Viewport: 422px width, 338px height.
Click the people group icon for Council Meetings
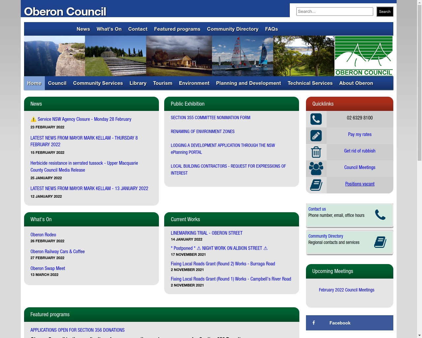[x=316, y=168]
